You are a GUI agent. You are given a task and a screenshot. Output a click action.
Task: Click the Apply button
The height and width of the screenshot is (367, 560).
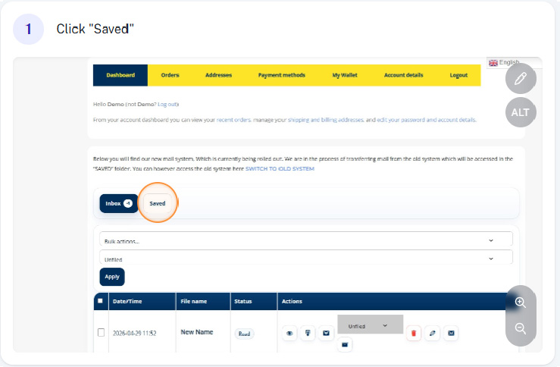(112, 277)
